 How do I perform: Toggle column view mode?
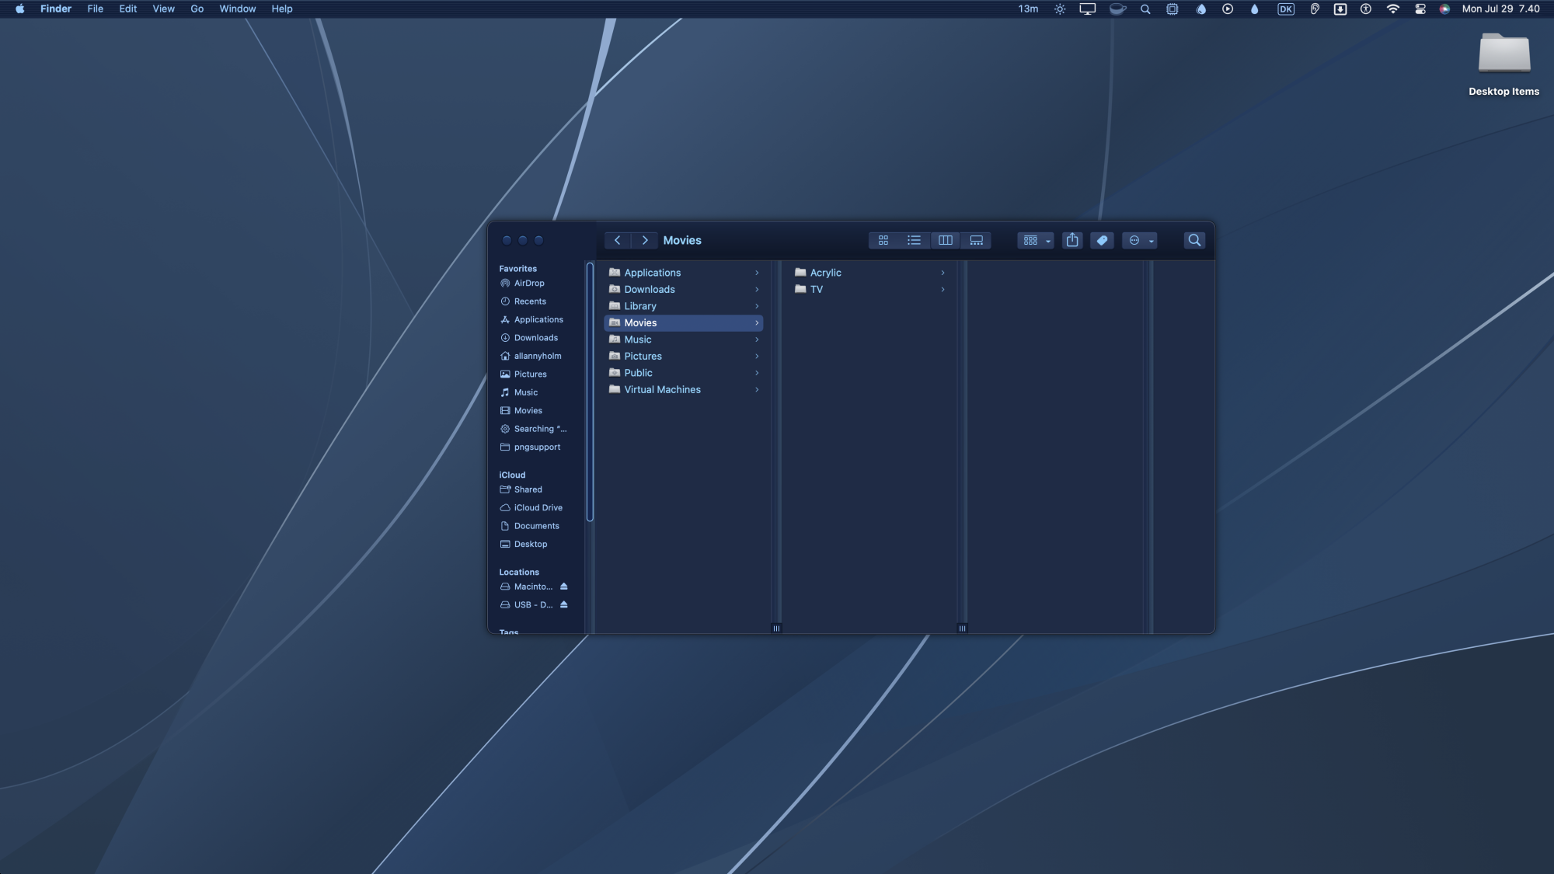(x=945, y=241)
